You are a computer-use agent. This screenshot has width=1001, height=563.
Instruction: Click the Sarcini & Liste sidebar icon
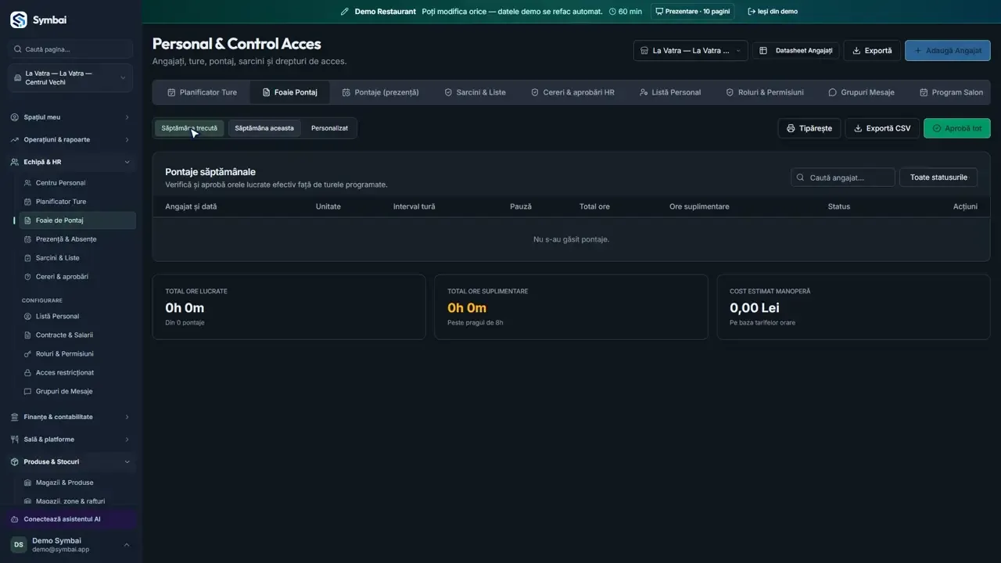[x=28, y=258]
